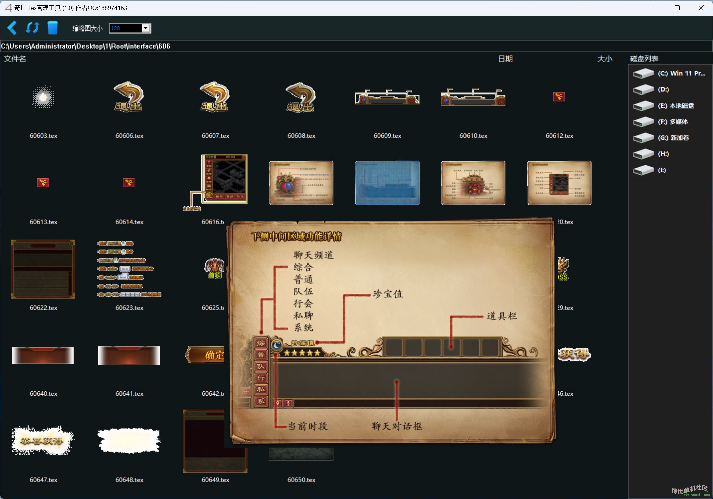Select the 60610.tex bar thumbnail
This screenshot has height=499, width=713.
point(473,97)
